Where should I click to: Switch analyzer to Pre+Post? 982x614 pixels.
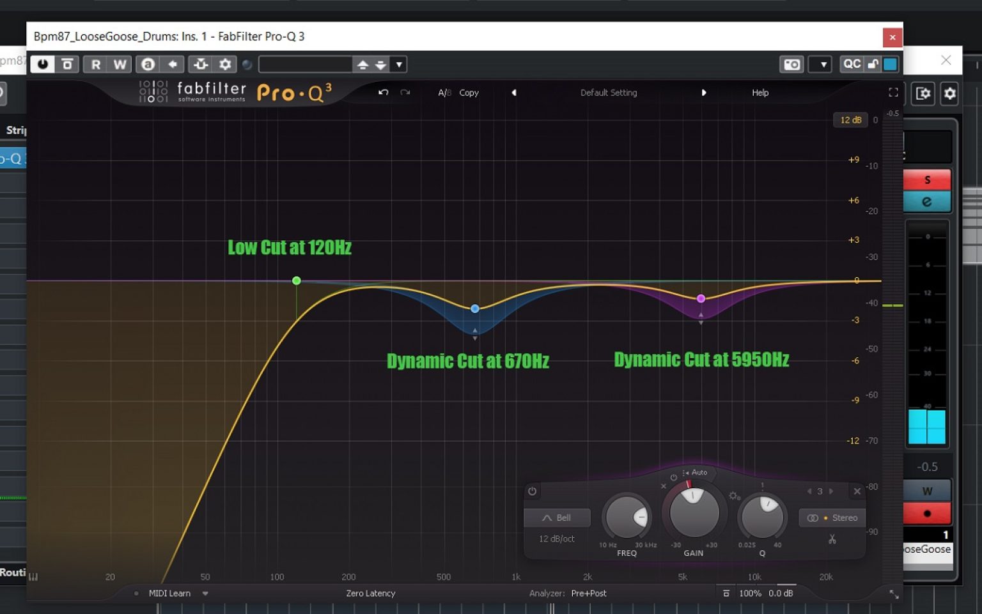pos(589,593)
